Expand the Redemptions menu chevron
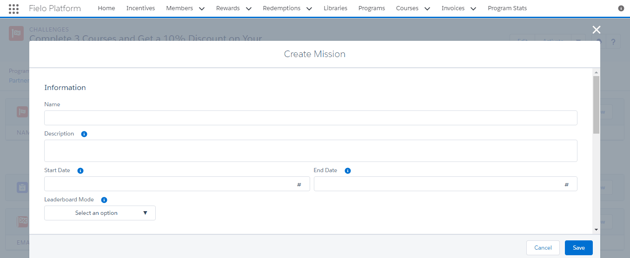 (309, 8)
